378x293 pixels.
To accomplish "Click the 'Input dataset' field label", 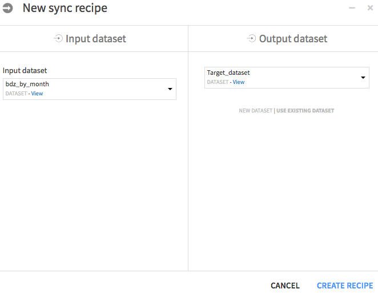I will pos(25,70).
